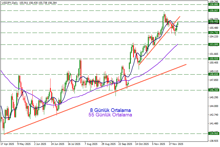Click the USDJPY,Daily chart title
Screen dimensions: 220x147
coord(9,2)
